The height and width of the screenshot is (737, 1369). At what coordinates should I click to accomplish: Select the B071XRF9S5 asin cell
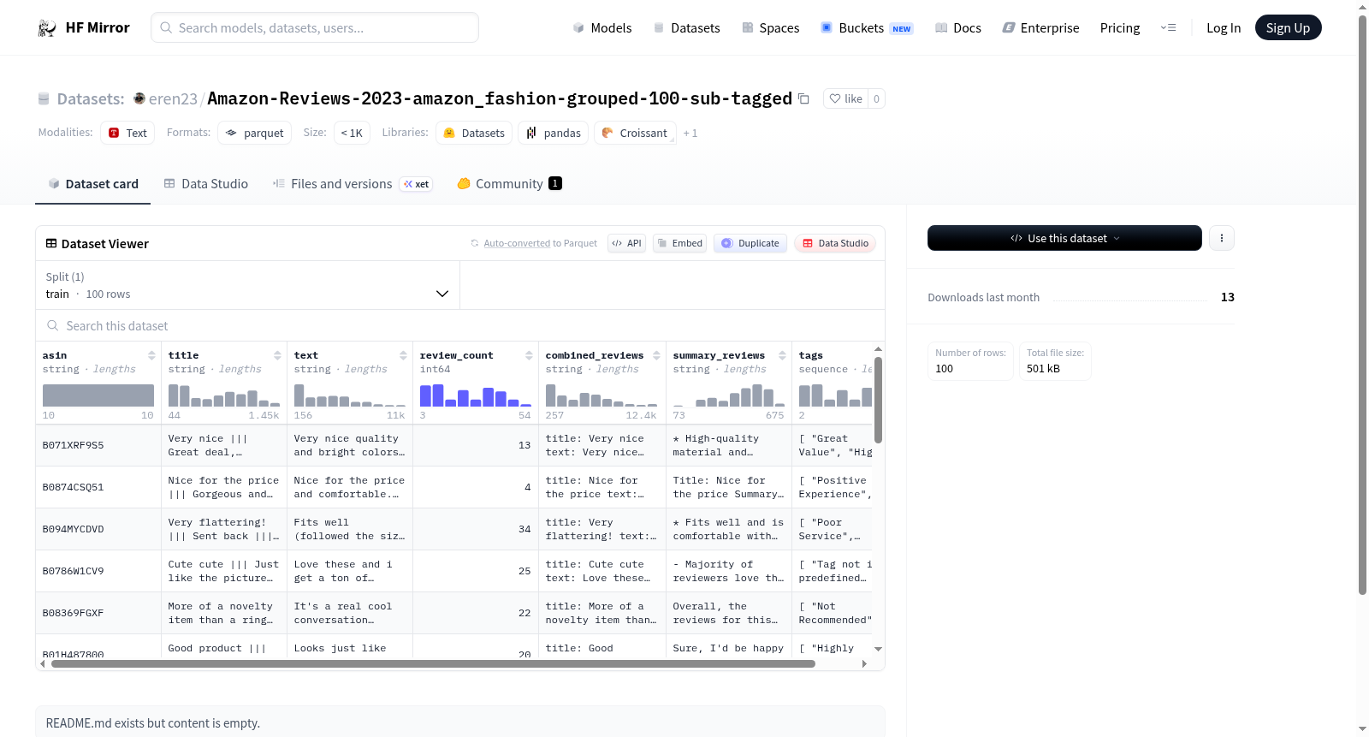tap(98, 445)
